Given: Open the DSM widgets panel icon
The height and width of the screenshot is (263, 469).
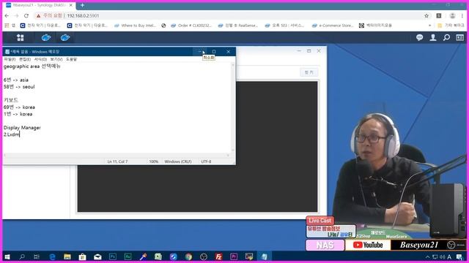Looking at the screenshot, I should 459,37.
